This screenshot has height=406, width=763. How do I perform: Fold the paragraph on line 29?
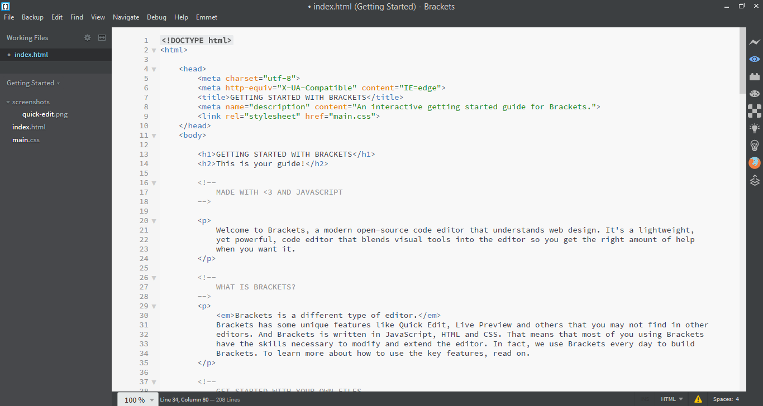point(154,306)
